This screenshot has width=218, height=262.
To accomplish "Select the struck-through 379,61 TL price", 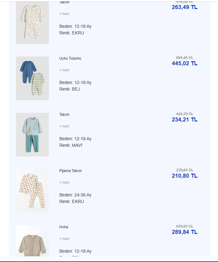I will tap(184, 170).
